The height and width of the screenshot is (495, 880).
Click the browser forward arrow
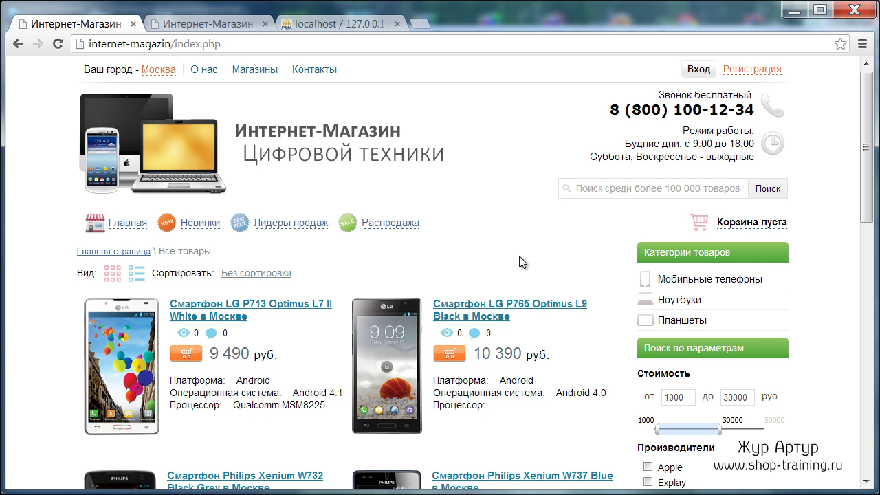(x=38, y=44)
